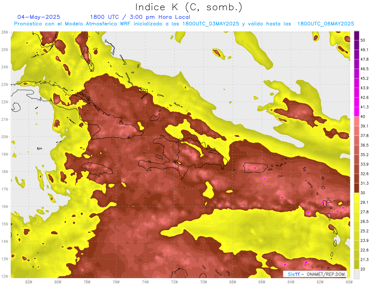Click colorbar label '30'

pos(363,193)
